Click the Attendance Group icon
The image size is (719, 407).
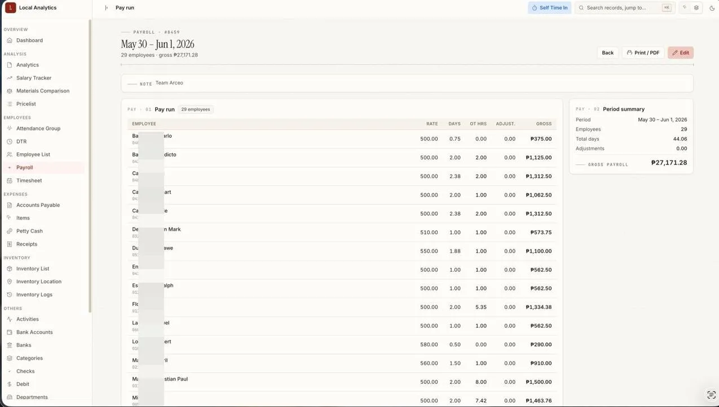pos(10,128)
